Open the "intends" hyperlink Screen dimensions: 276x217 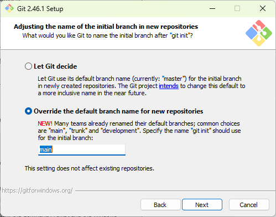[x=169, y=86]
